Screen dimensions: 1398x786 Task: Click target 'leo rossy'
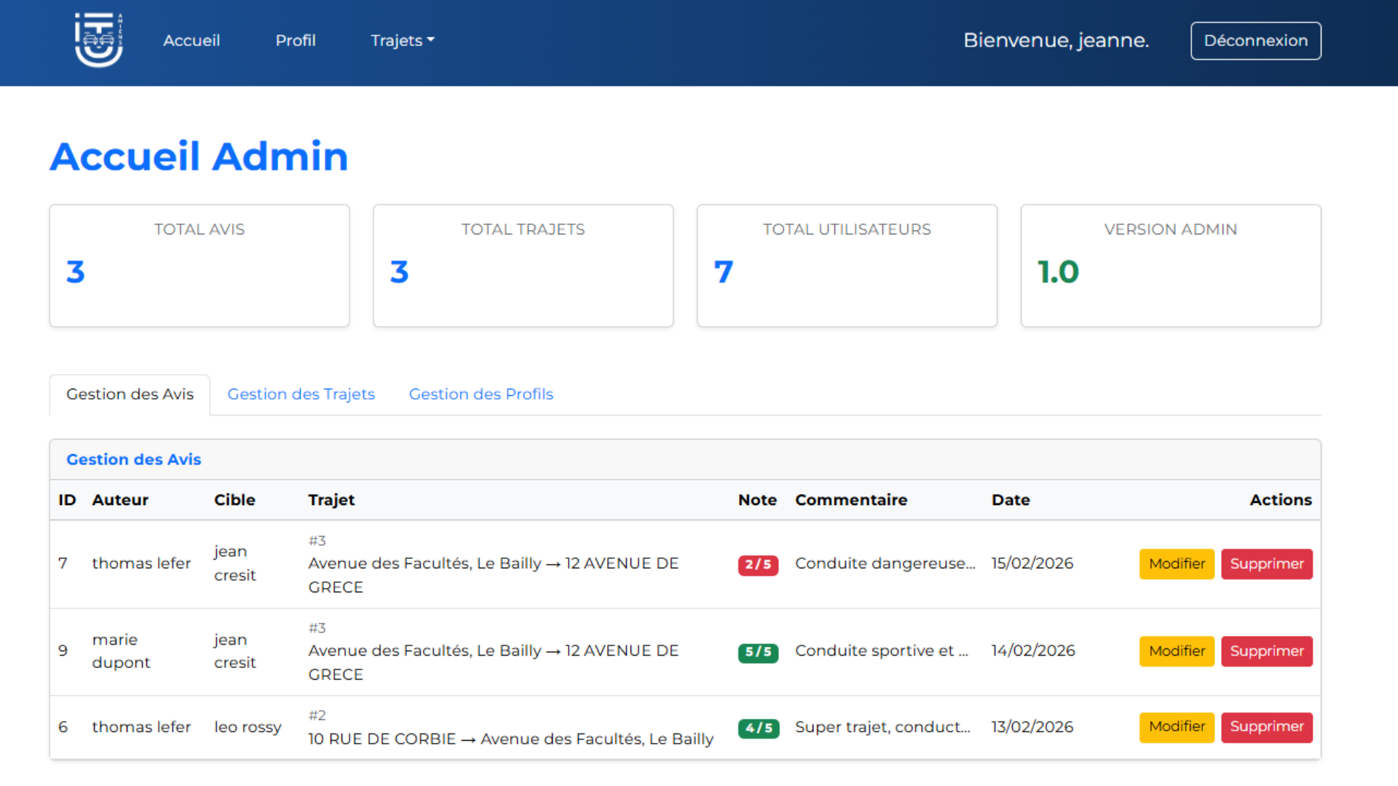tap(248, 727)
